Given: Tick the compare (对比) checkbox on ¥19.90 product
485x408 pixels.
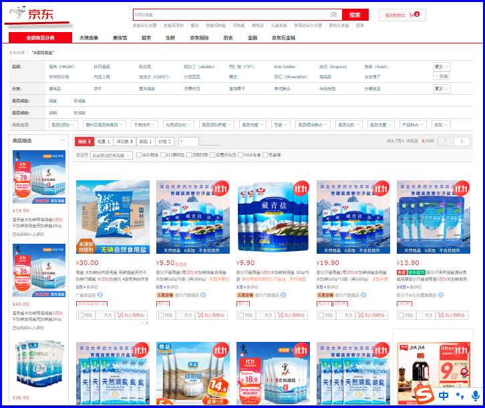Looking at the screenshot, I should pos(321,315).
